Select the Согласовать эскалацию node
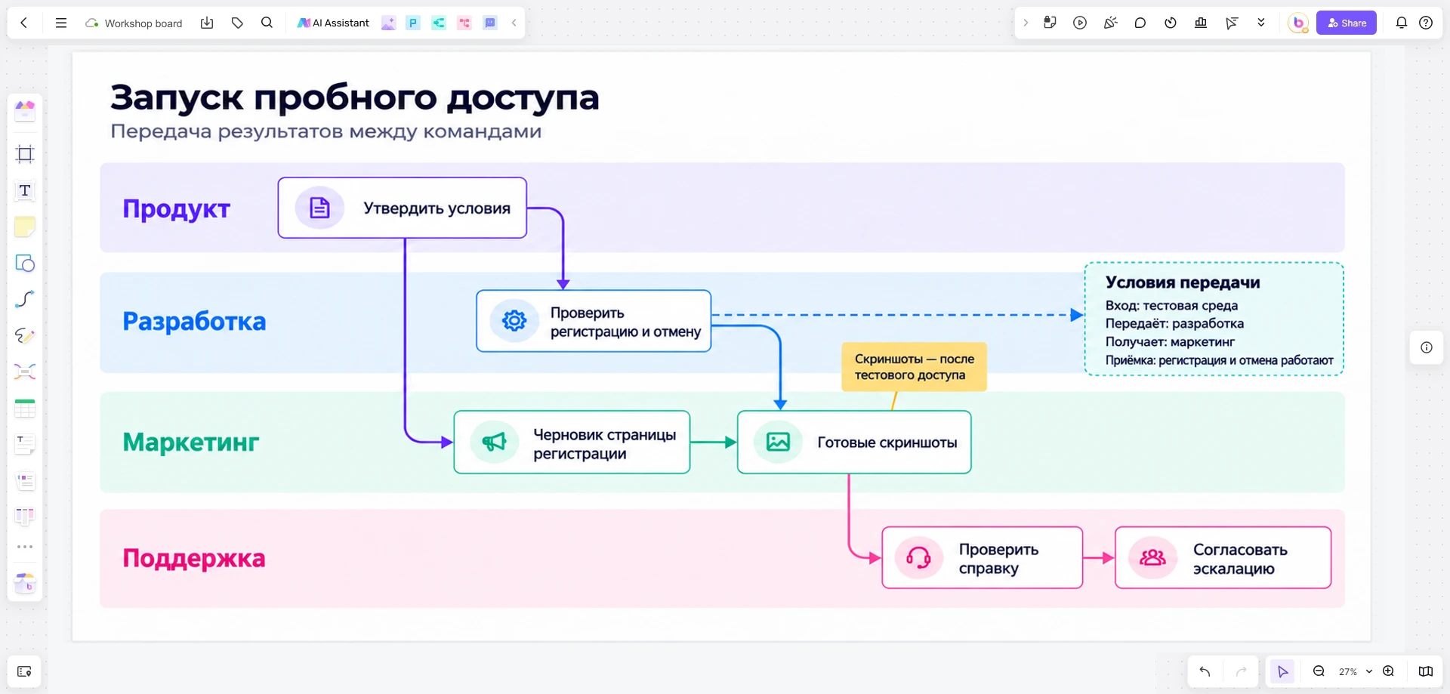The width and height of the screenshot is (1450, 694). coord(1223,558)
